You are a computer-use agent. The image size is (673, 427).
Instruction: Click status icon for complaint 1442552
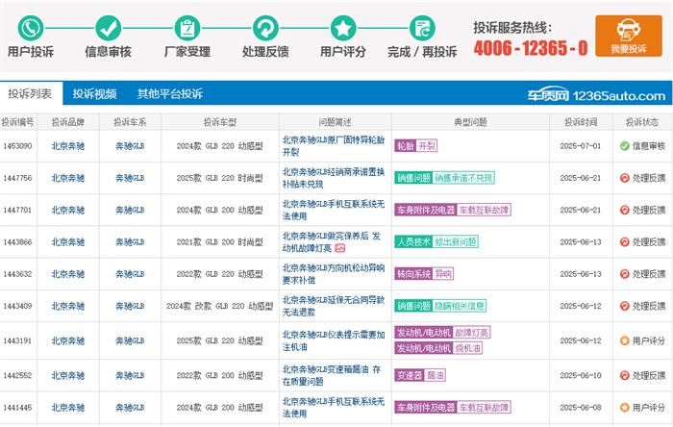click(625, 375)
